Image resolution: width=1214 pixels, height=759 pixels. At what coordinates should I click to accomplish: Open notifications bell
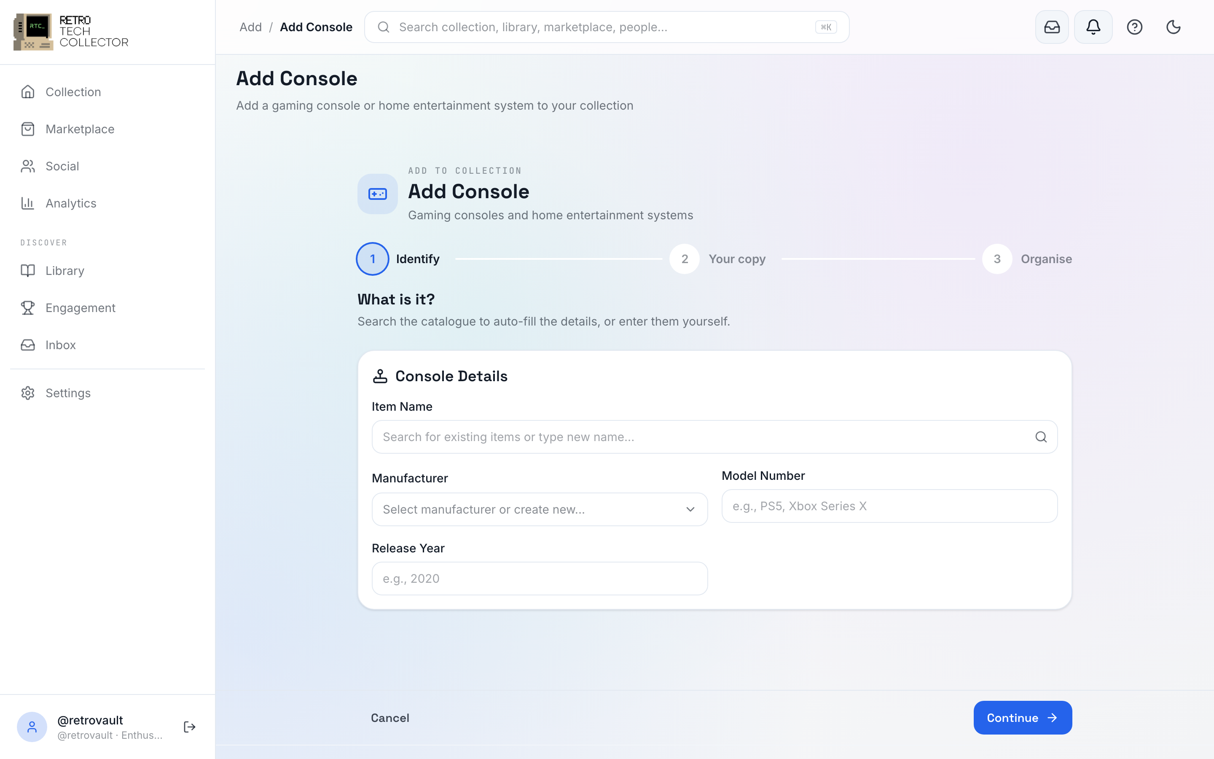click(1093, 27)
